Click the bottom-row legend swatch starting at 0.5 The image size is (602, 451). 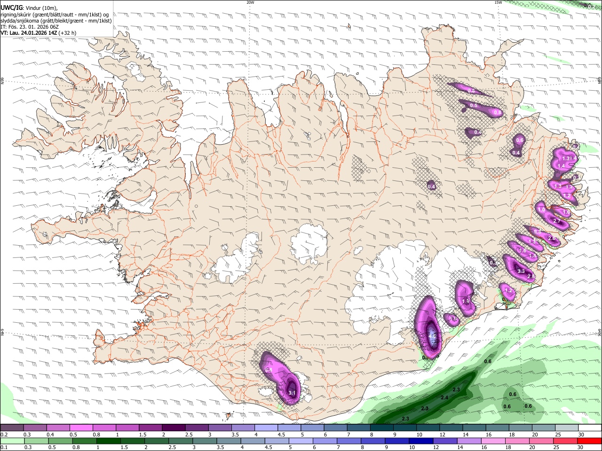pos(60,441)
